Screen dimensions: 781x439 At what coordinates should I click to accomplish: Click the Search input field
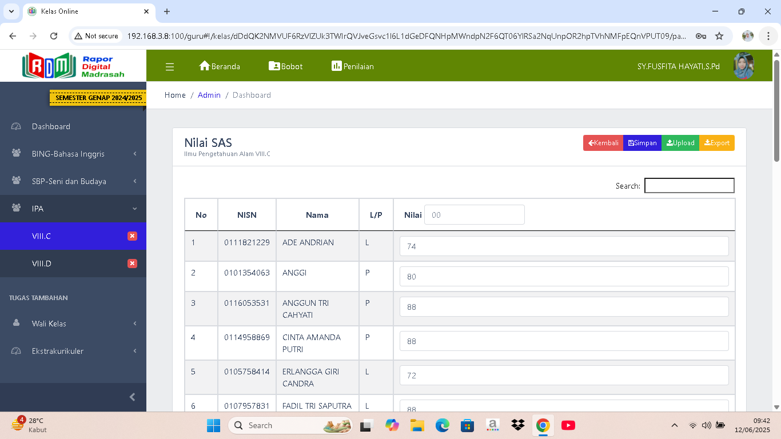[x=689, y=186]
